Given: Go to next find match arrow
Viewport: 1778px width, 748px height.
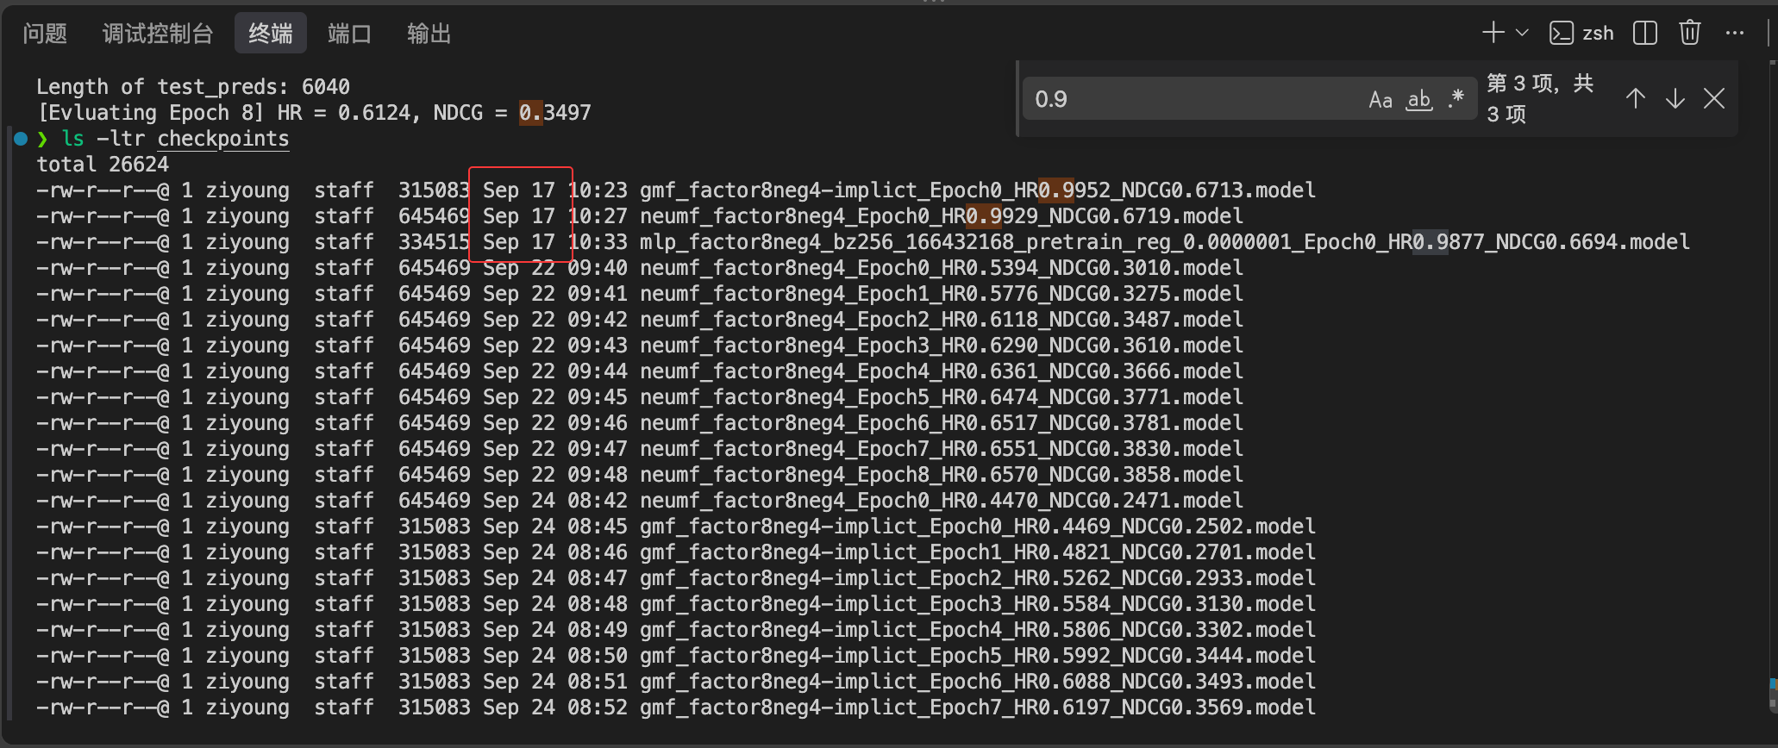Looking at the screenshot, I should [1675, 98].
